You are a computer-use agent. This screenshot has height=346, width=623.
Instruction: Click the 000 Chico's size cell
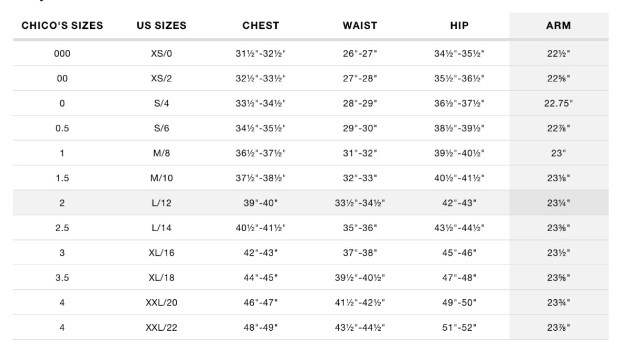click(x=62, y=53)
